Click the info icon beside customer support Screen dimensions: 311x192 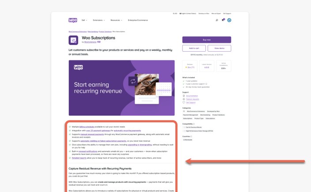point(206,84)
